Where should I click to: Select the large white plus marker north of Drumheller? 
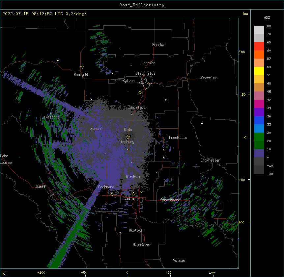tap(202, 123)
